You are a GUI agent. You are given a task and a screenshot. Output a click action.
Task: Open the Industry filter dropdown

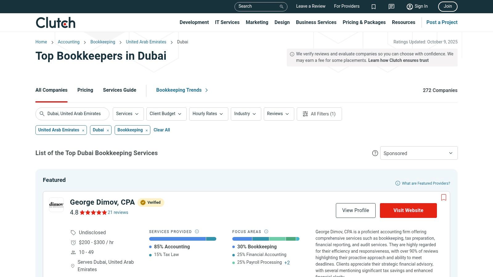tap(246, 114)
